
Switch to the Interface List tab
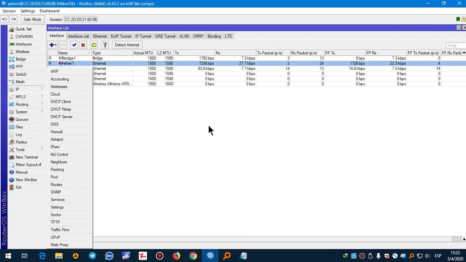78,36
